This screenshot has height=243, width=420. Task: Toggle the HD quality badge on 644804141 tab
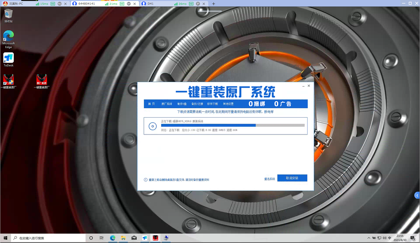122,4
